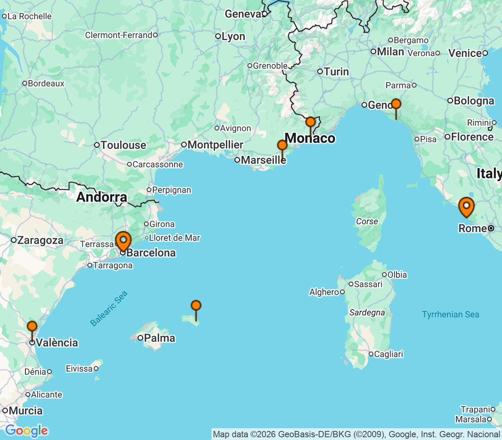Click the Perpignan city label
Viewport: 502px width, 440px height.
tap(172, 190)
